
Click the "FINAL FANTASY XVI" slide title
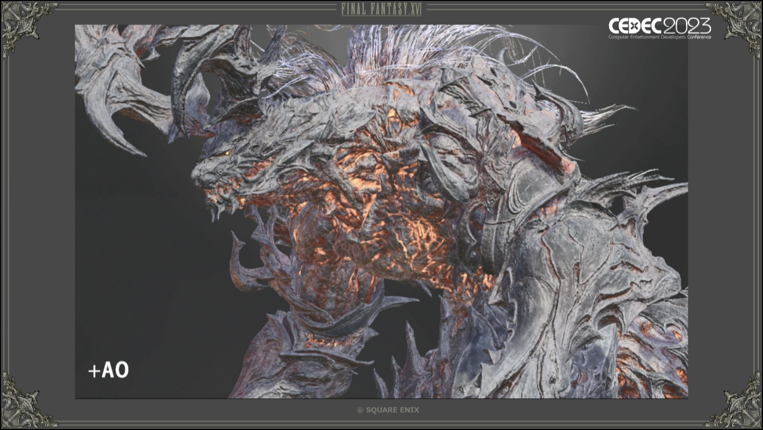381,9
